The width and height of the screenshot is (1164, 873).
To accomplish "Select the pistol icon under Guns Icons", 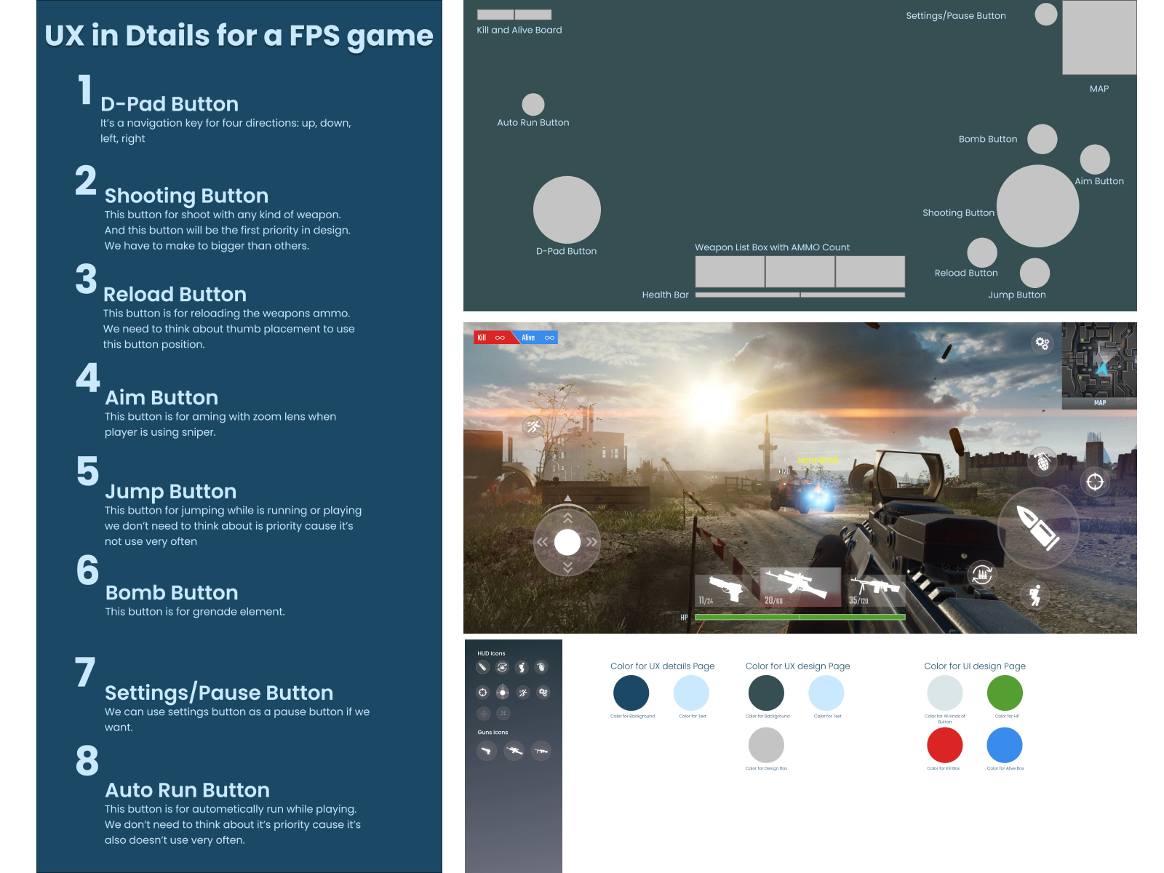I will [486, 751].
